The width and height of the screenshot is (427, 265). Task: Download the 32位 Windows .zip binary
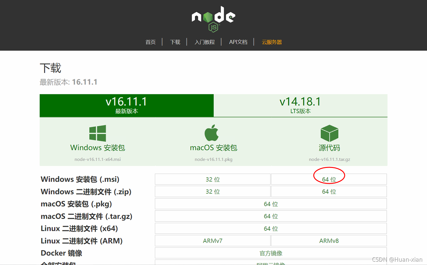coord(212,191)
